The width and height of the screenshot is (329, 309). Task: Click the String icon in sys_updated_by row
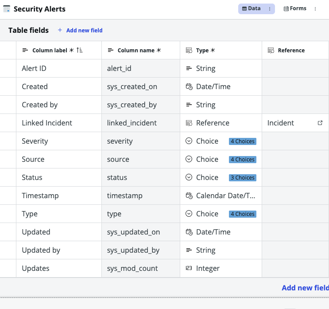click(x=189, y=250)
